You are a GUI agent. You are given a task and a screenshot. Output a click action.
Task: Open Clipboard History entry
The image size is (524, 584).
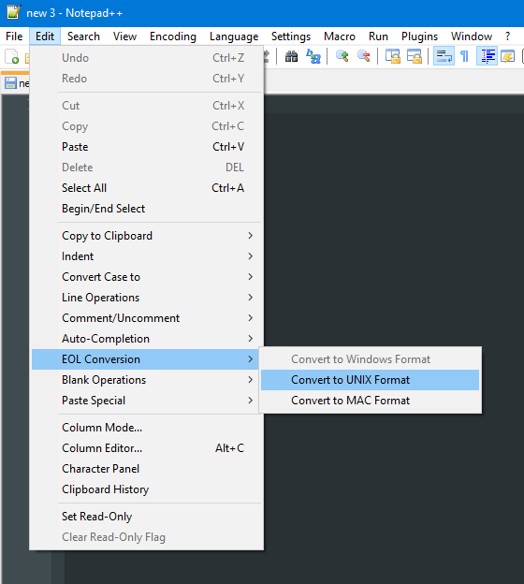tap(145, 489)
